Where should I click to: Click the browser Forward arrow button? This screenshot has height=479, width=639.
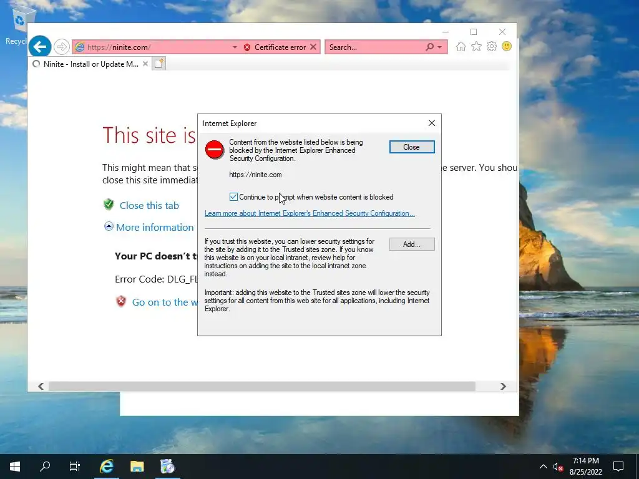62,47
